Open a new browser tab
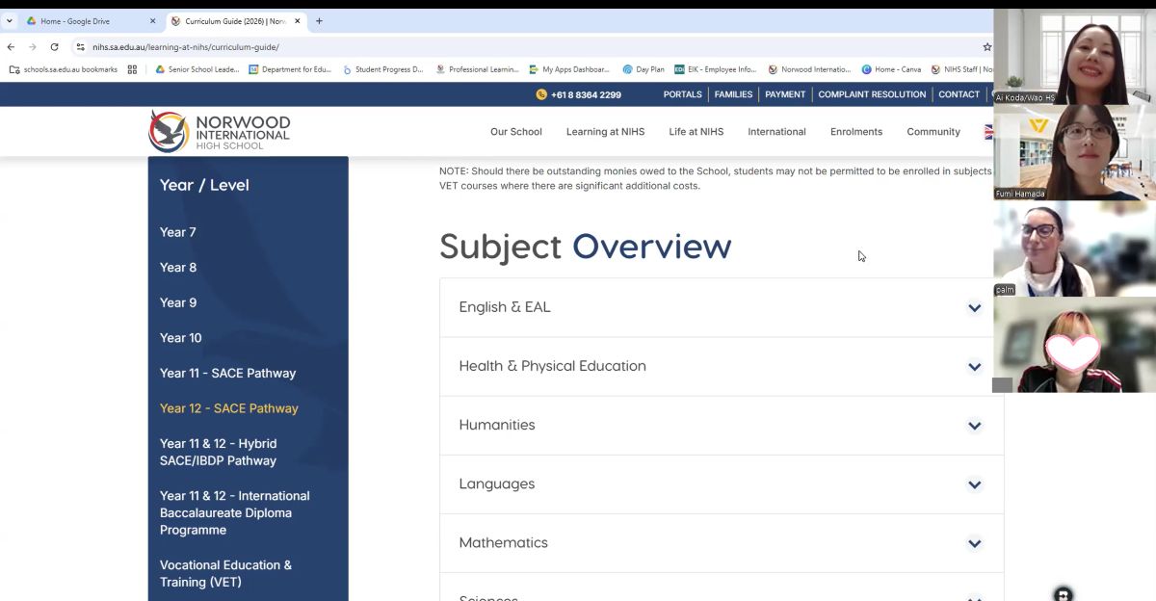1156x601 pixels. point(319,21)
